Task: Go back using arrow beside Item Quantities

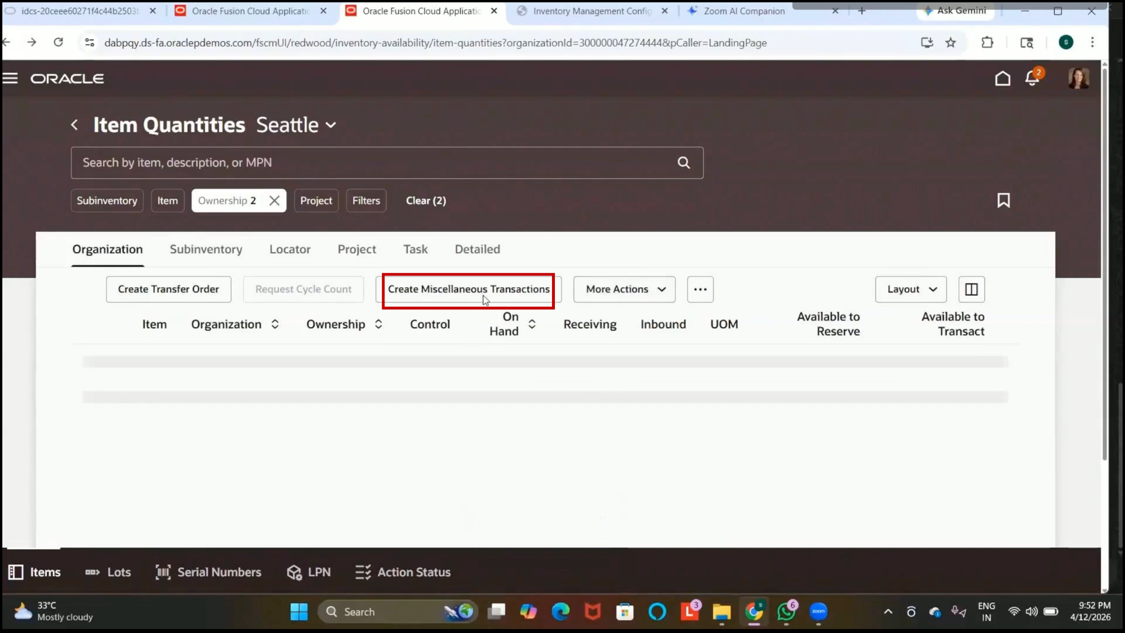Action: click(74, 125)
